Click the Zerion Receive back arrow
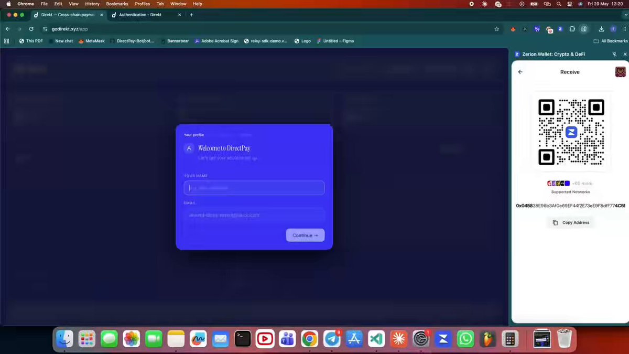The width and height of the screenshot is (629, 354). tap(520, 72)
